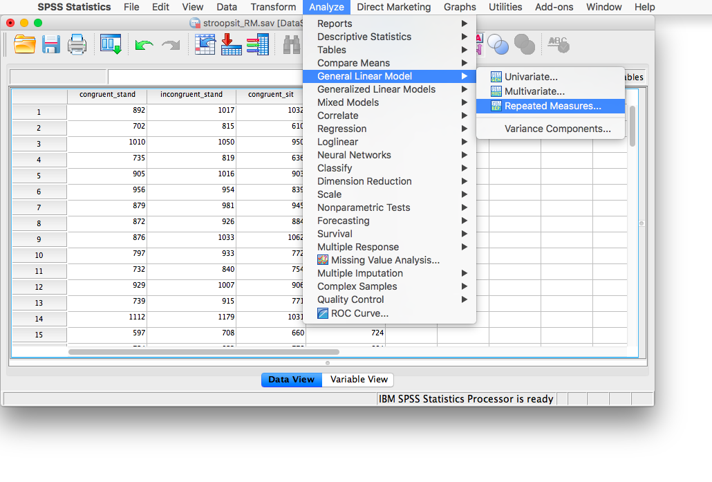Screen dimensions: 712x482
Task: Select the congruent_stand column header
Action: pyautogui.click(x=107, y=95)
